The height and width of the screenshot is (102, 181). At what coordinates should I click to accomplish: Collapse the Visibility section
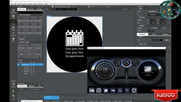coord(138,26)
